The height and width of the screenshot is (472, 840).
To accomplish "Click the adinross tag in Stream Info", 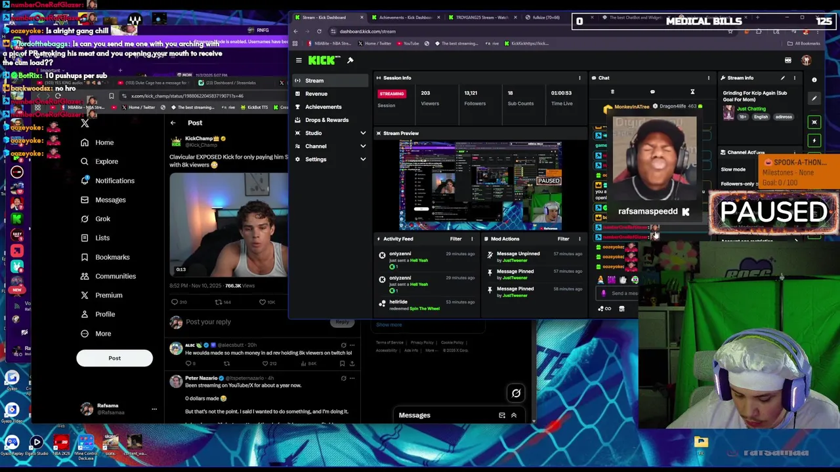I will 784,117.
